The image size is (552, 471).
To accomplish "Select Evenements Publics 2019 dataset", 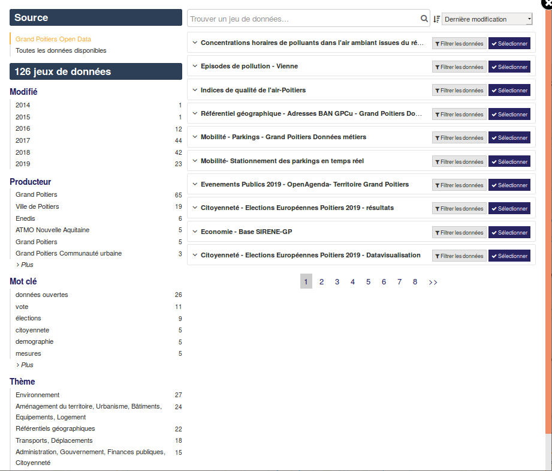I will [x=509, y=185].
